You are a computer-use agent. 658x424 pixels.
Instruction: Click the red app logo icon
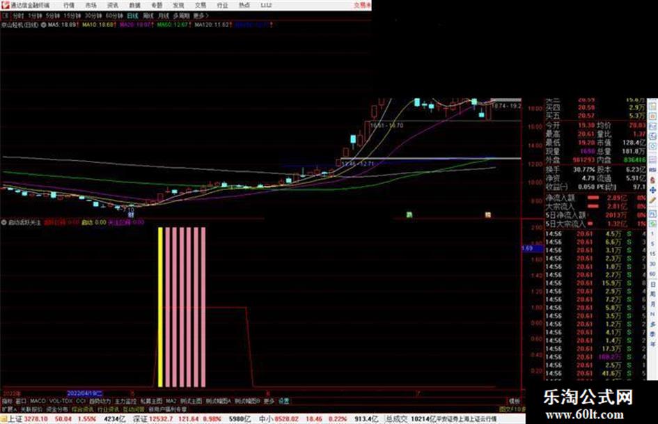click(5, 6)
